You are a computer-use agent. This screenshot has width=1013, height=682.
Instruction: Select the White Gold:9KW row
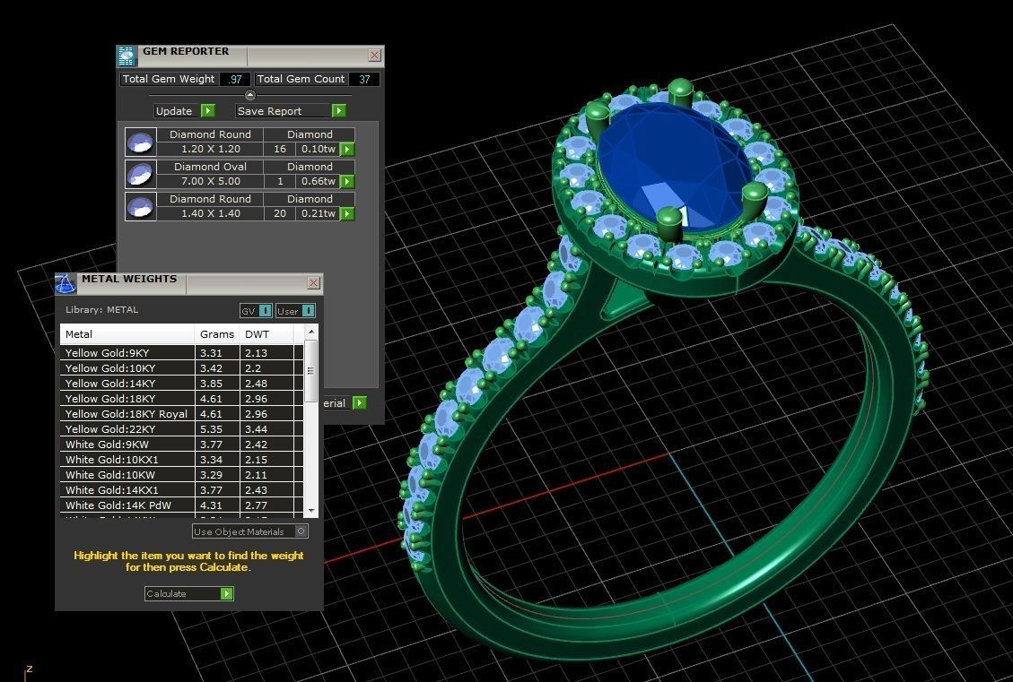click(181, 445)
